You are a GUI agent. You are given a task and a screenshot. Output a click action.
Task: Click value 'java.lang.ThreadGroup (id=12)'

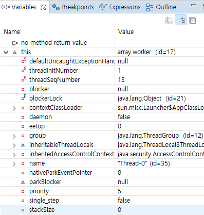click(160, 136)
